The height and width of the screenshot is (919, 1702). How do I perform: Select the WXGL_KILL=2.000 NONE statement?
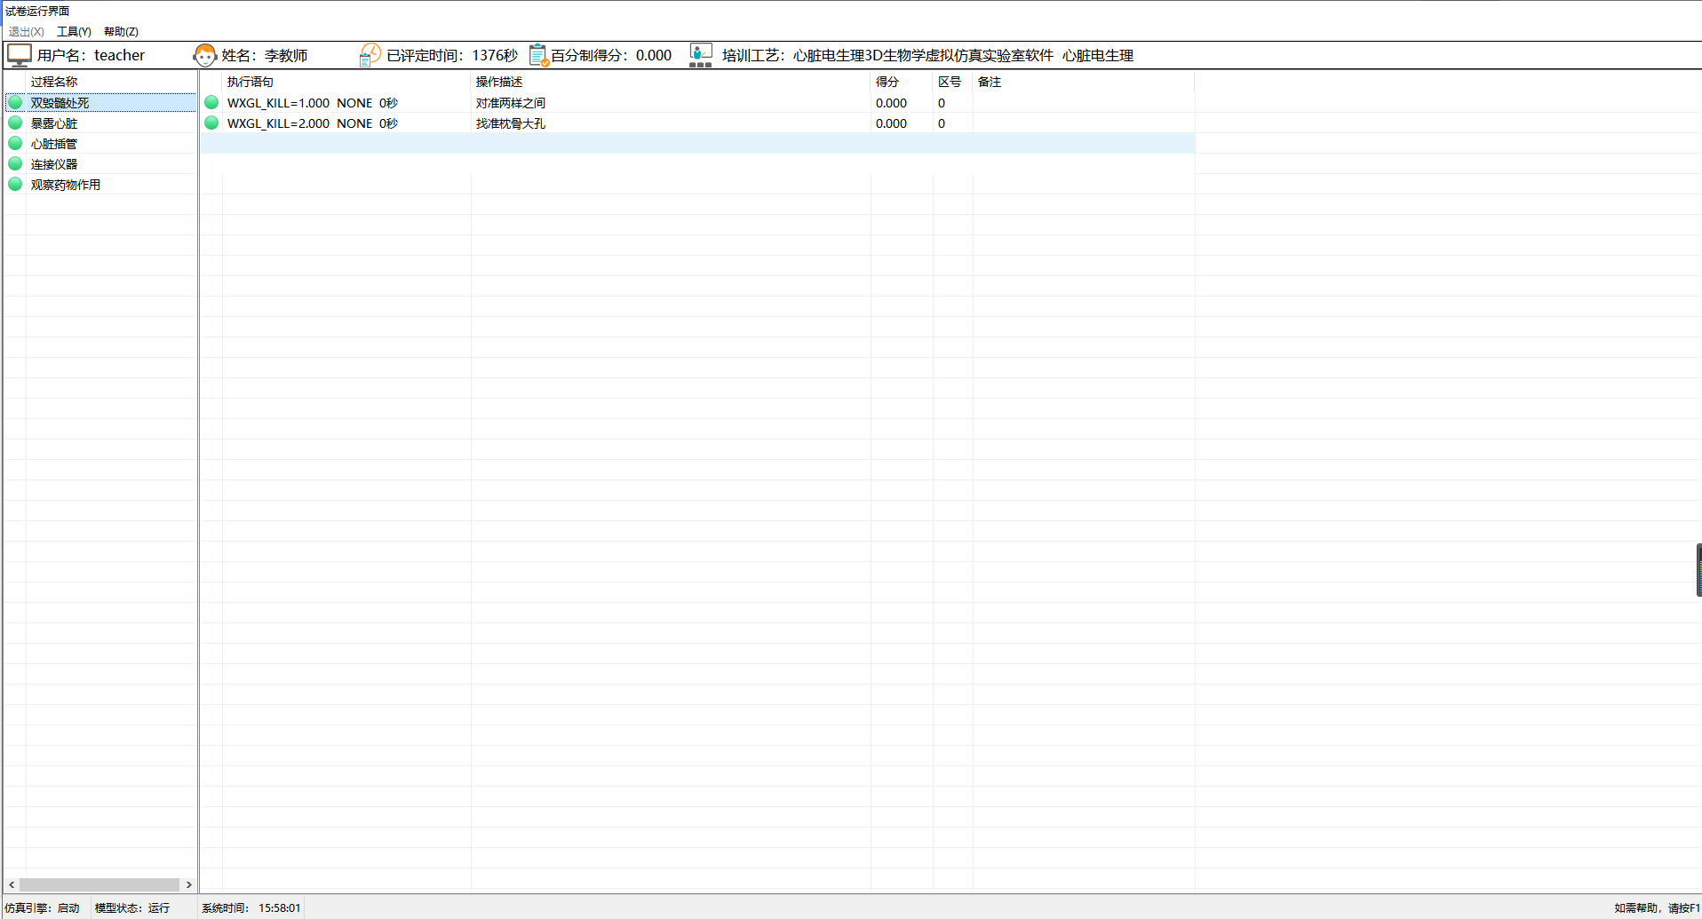tap(312, 123)
